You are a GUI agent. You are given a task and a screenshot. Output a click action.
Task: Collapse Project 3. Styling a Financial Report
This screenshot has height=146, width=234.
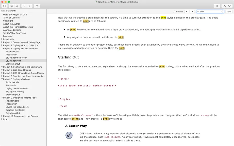[2, 48]
